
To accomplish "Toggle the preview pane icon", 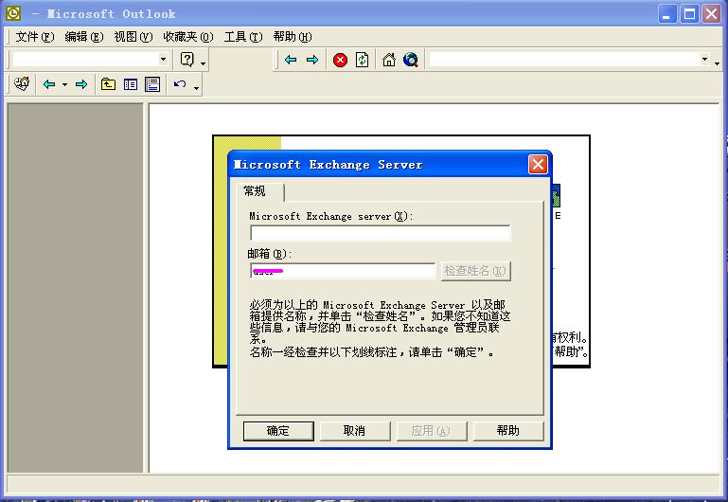I will [152, 84].
